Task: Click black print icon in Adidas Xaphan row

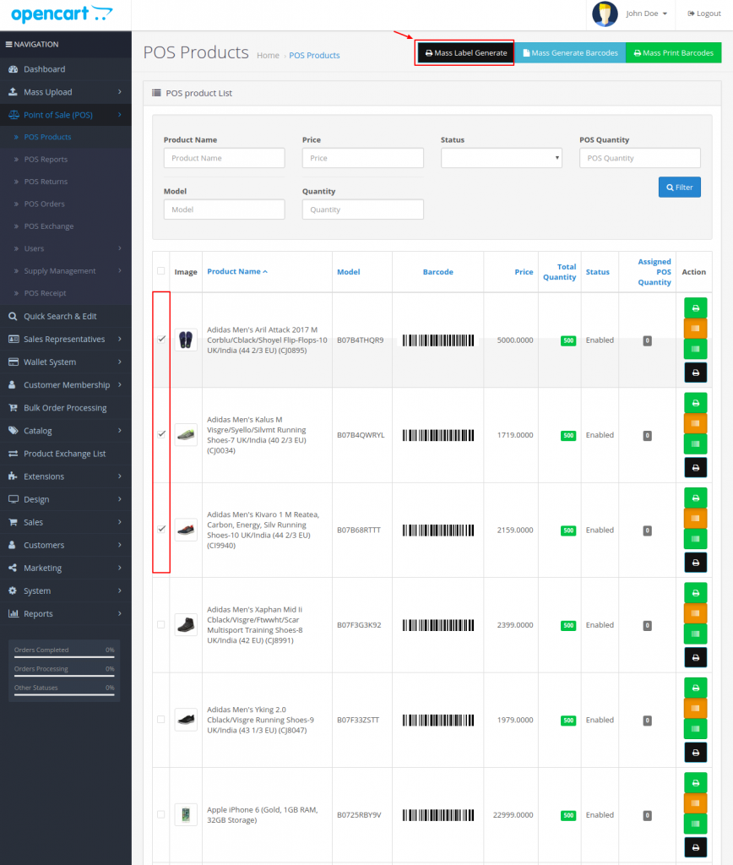Action: 696,657
